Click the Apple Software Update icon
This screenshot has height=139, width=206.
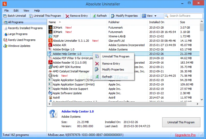50,93
